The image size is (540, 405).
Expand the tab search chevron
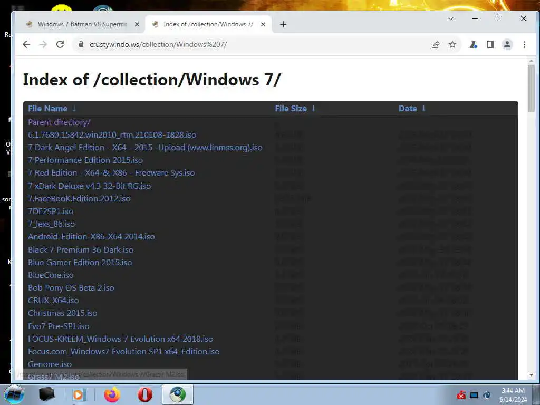point(451,18)
